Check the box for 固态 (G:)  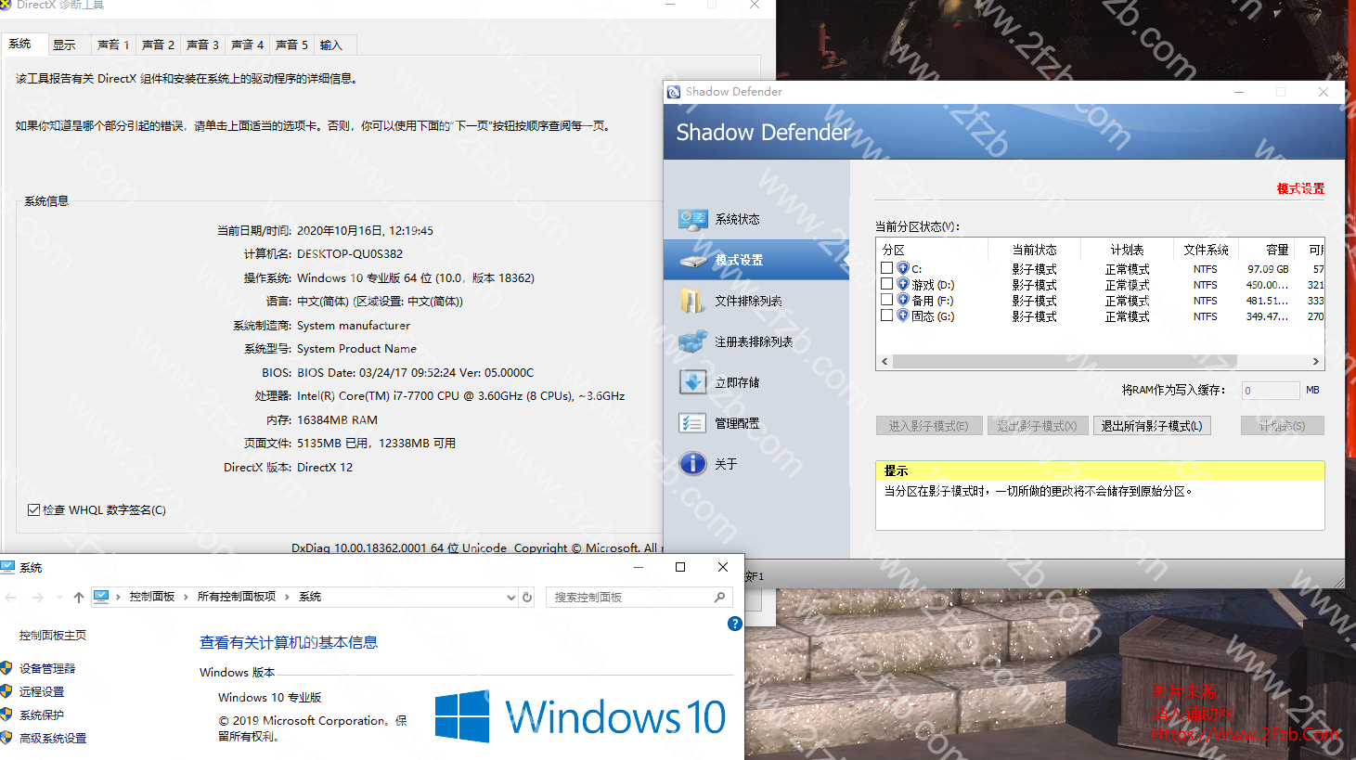click(x=886, y=316)
